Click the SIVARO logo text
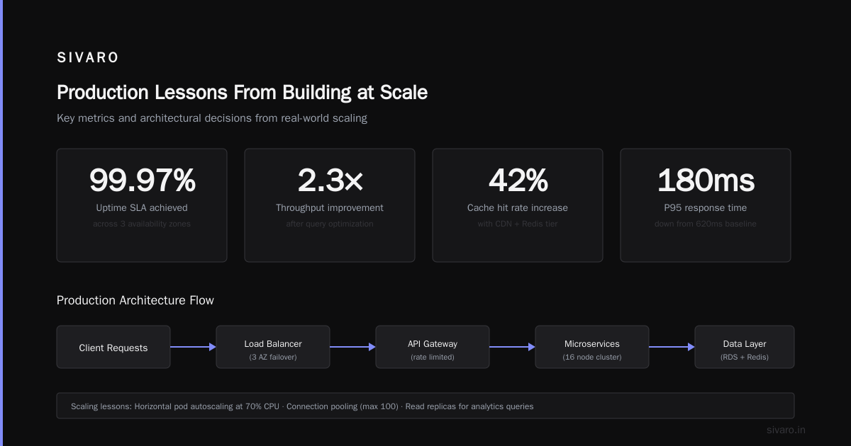The image size is (851, 446). 88,58
